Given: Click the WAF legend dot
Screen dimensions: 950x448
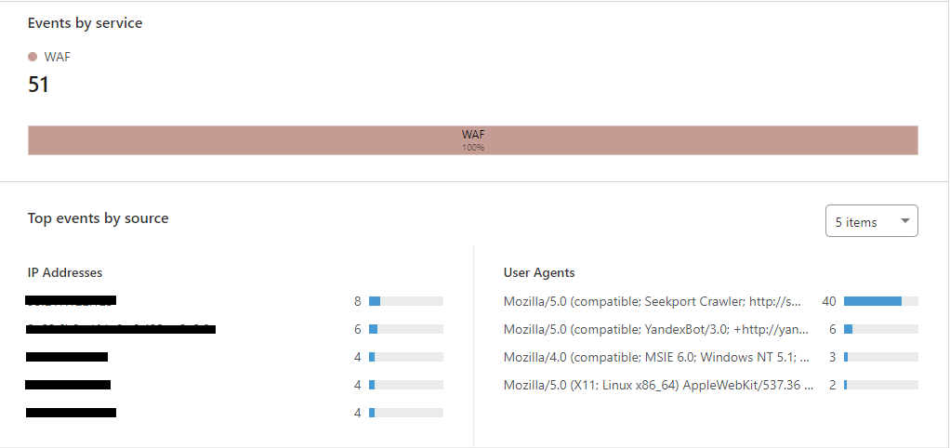Looking at the screenshot, I should (33, 57).
